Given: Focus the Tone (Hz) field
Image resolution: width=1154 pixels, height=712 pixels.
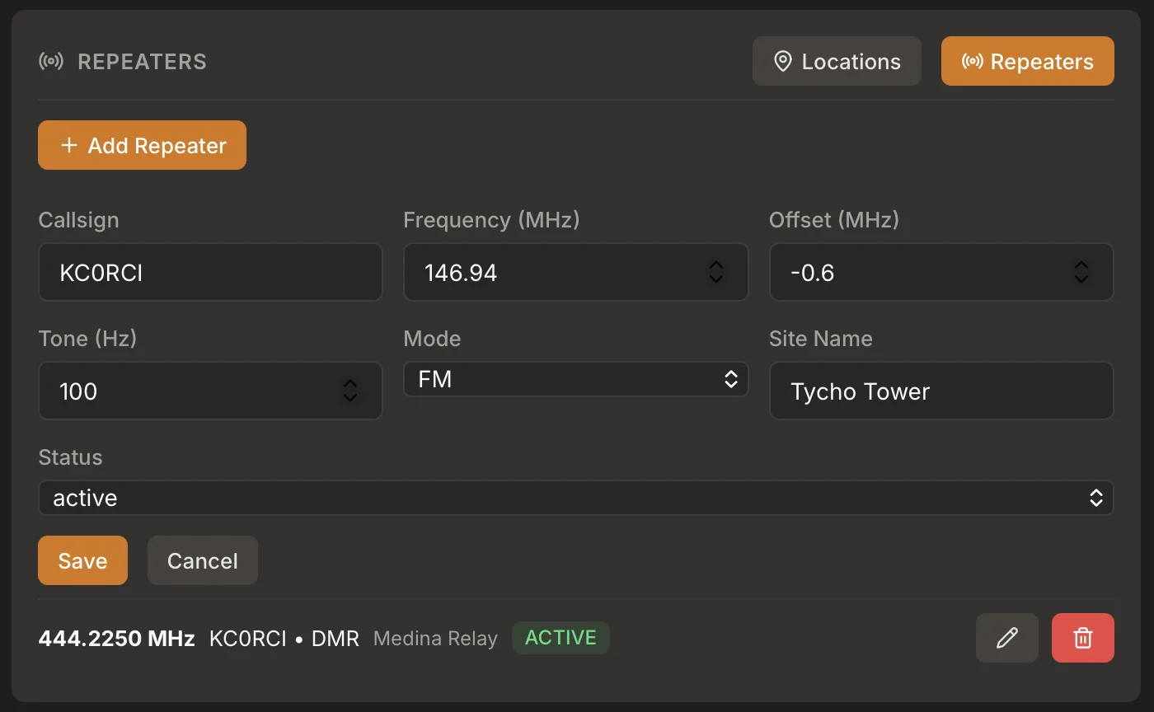Looking at the screenshot, I should pos(210,391).
